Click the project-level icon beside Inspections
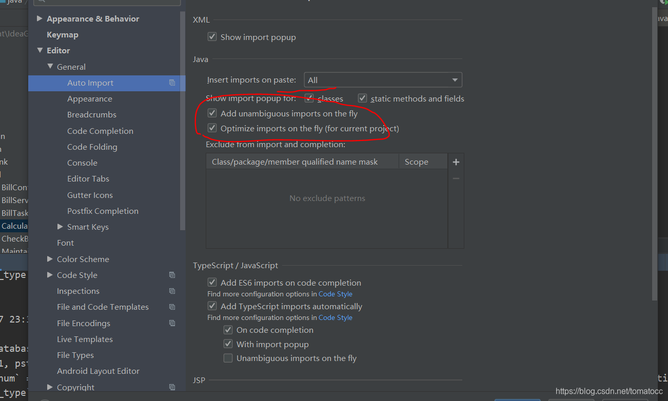The width and height of the screenshot is (668, 401). coord(172,291)
